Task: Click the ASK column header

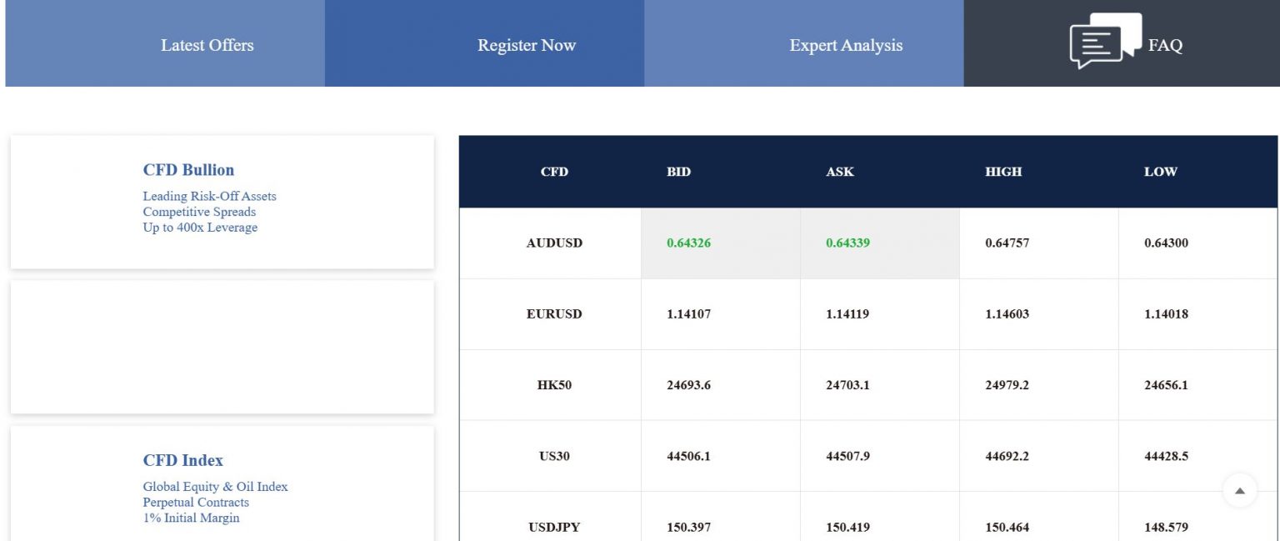Action: coord(839,172)
